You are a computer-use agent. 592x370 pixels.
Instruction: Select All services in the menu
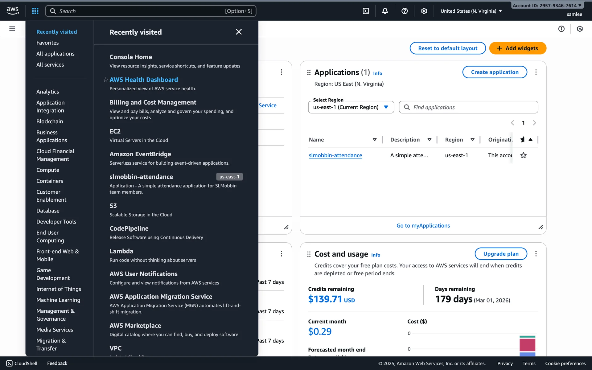coord(50,65)
